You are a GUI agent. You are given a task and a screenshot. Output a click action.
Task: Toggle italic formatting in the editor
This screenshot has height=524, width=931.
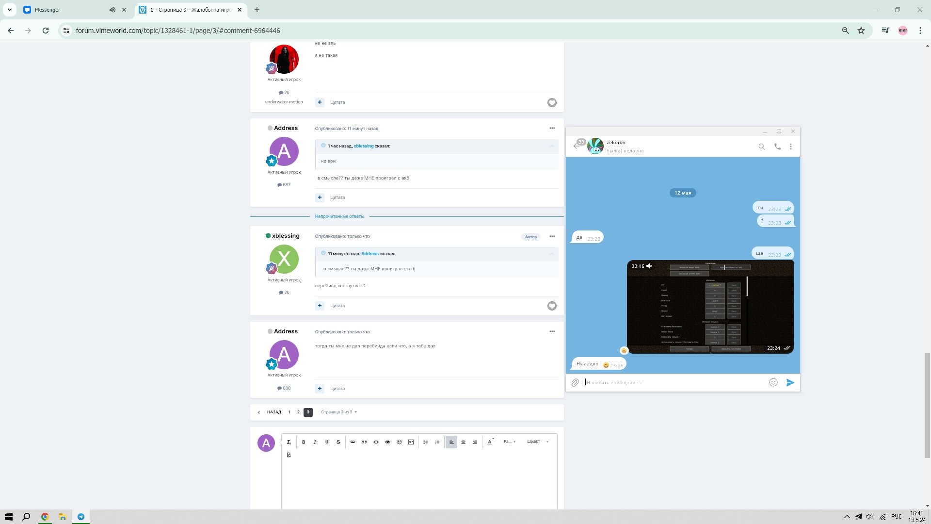tap(315, 442)
